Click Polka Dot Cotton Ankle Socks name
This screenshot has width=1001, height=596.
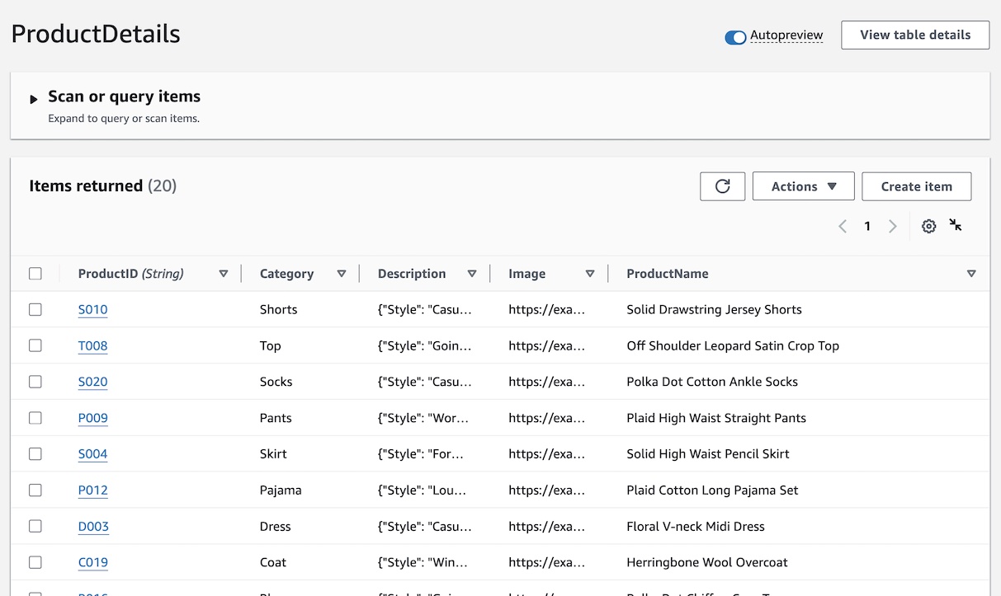712,382
